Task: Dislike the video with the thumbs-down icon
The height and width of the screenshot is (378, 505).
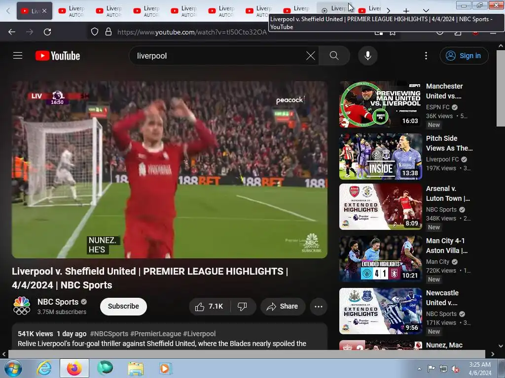Action: click(243, 306)
